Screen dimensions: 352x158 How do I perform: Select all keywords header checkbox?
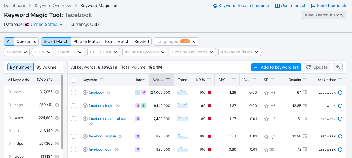tap(73, 80)
